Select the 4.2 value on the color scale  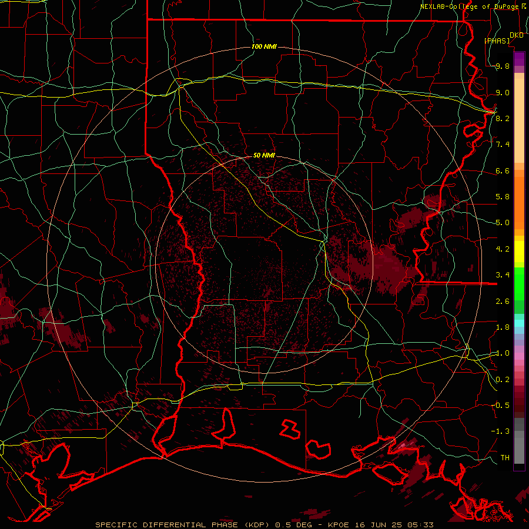coord(503,249)
